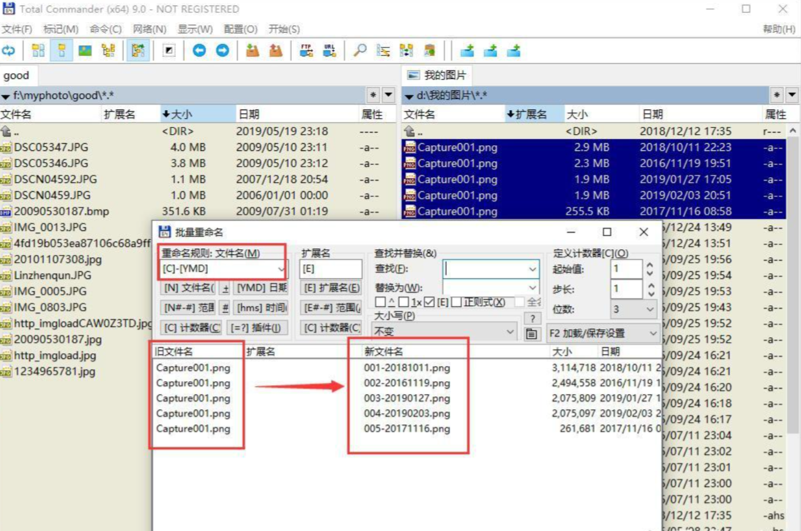Open left panel directory history arrow

click(389, 95)
